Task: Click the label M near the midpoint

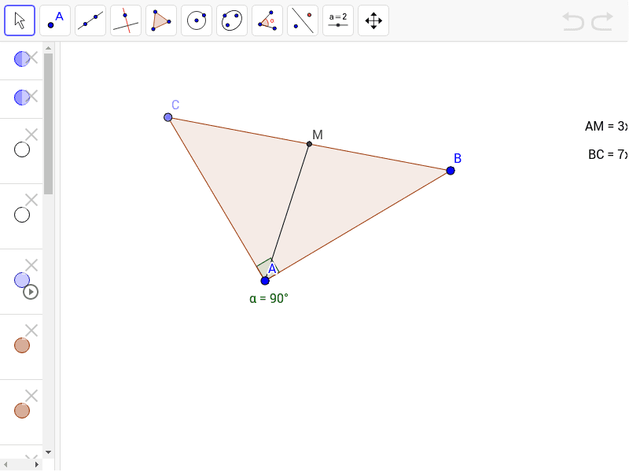Action: (x=318, y=135)
